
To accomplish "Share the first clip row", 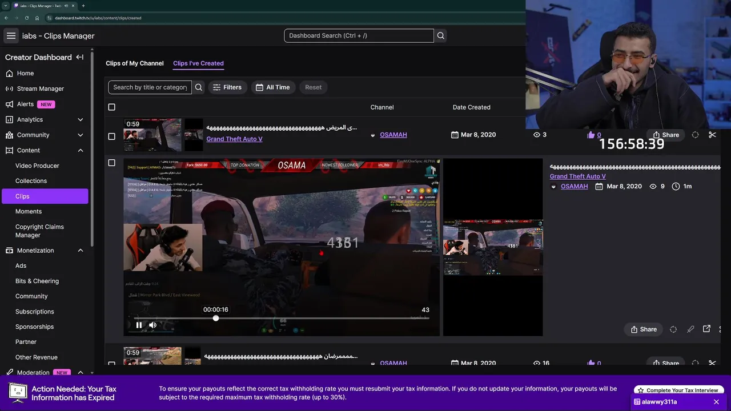I will [666, 135].
